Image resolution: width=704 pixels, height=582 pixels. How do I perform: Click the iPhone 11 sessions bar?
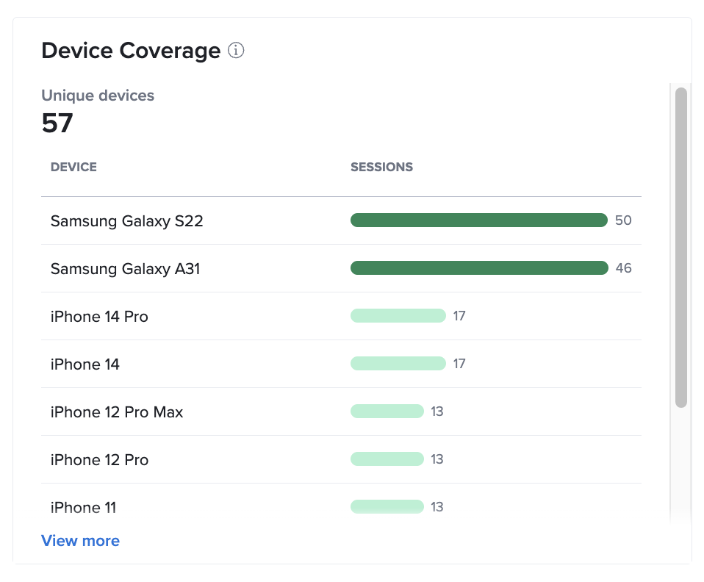[387, 506]
